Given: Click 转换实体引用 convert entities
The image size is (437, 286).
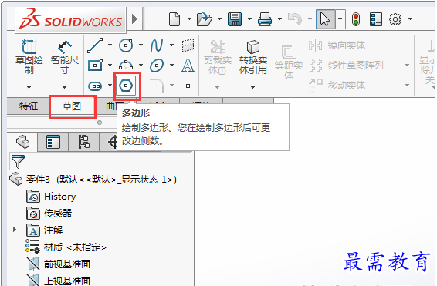Looking at the screenshot, I should click(253, 57).
